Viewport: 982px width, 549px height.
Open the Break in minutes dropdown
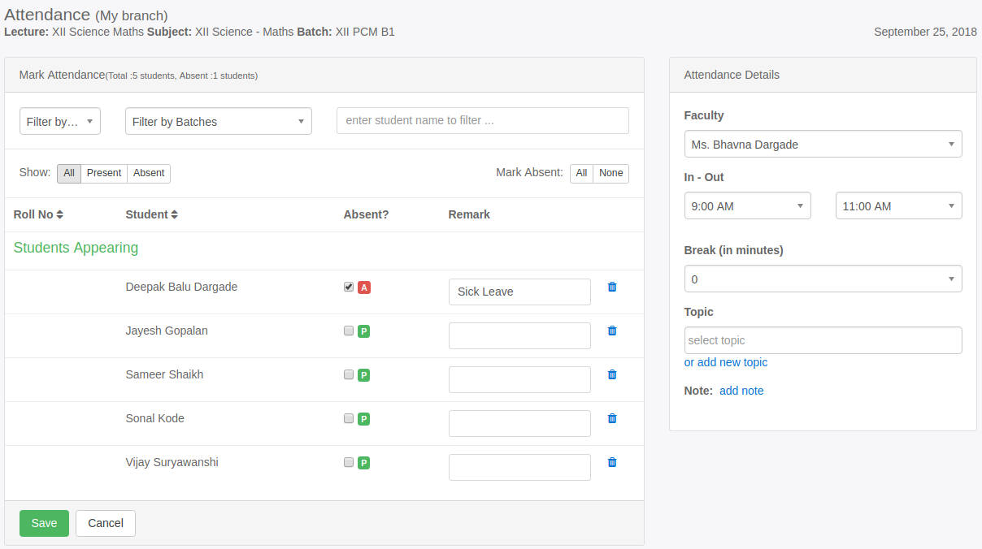click(x=823, y=279)
